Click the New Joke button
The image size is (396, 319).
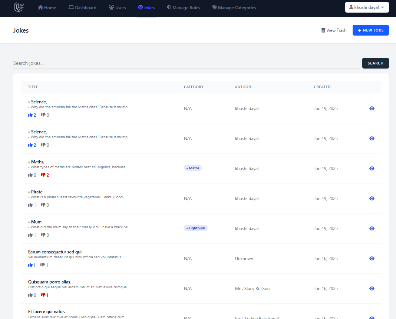(370, 30)
